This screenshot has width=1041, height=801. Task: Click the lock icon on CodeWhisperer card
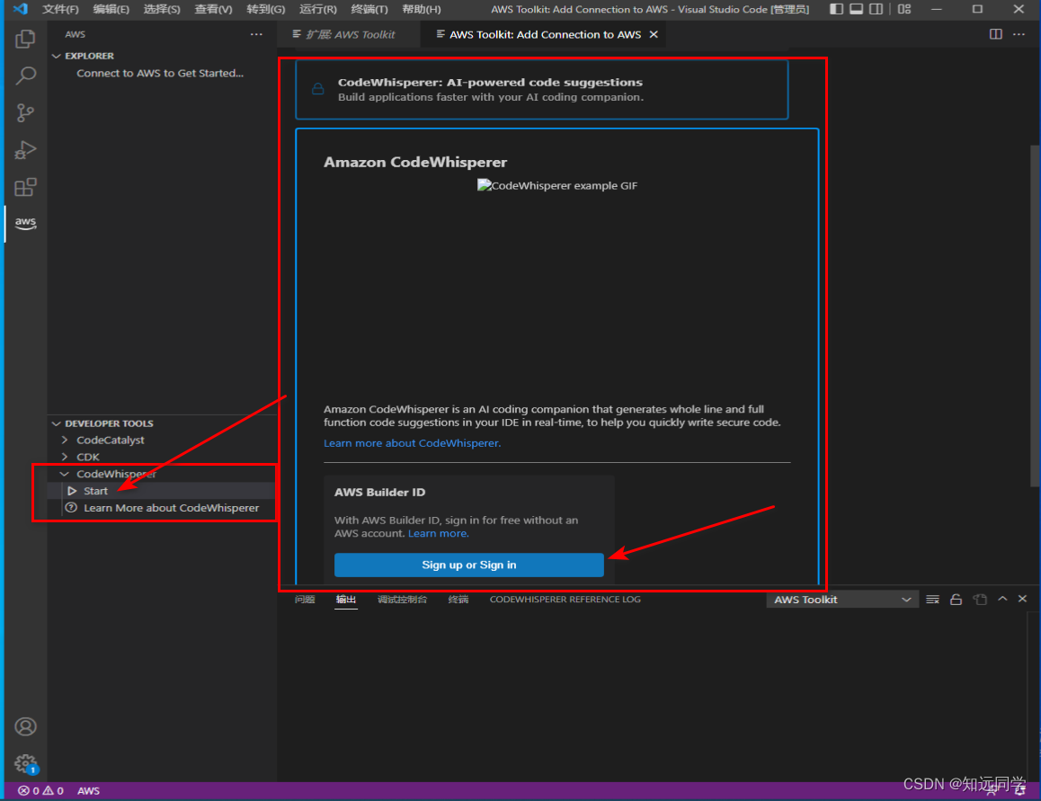pyautogui.click(x=318, y=89)
